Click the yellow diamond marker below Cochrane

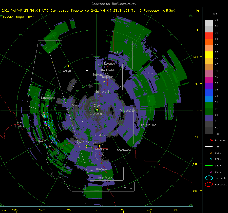pos(87,146)
